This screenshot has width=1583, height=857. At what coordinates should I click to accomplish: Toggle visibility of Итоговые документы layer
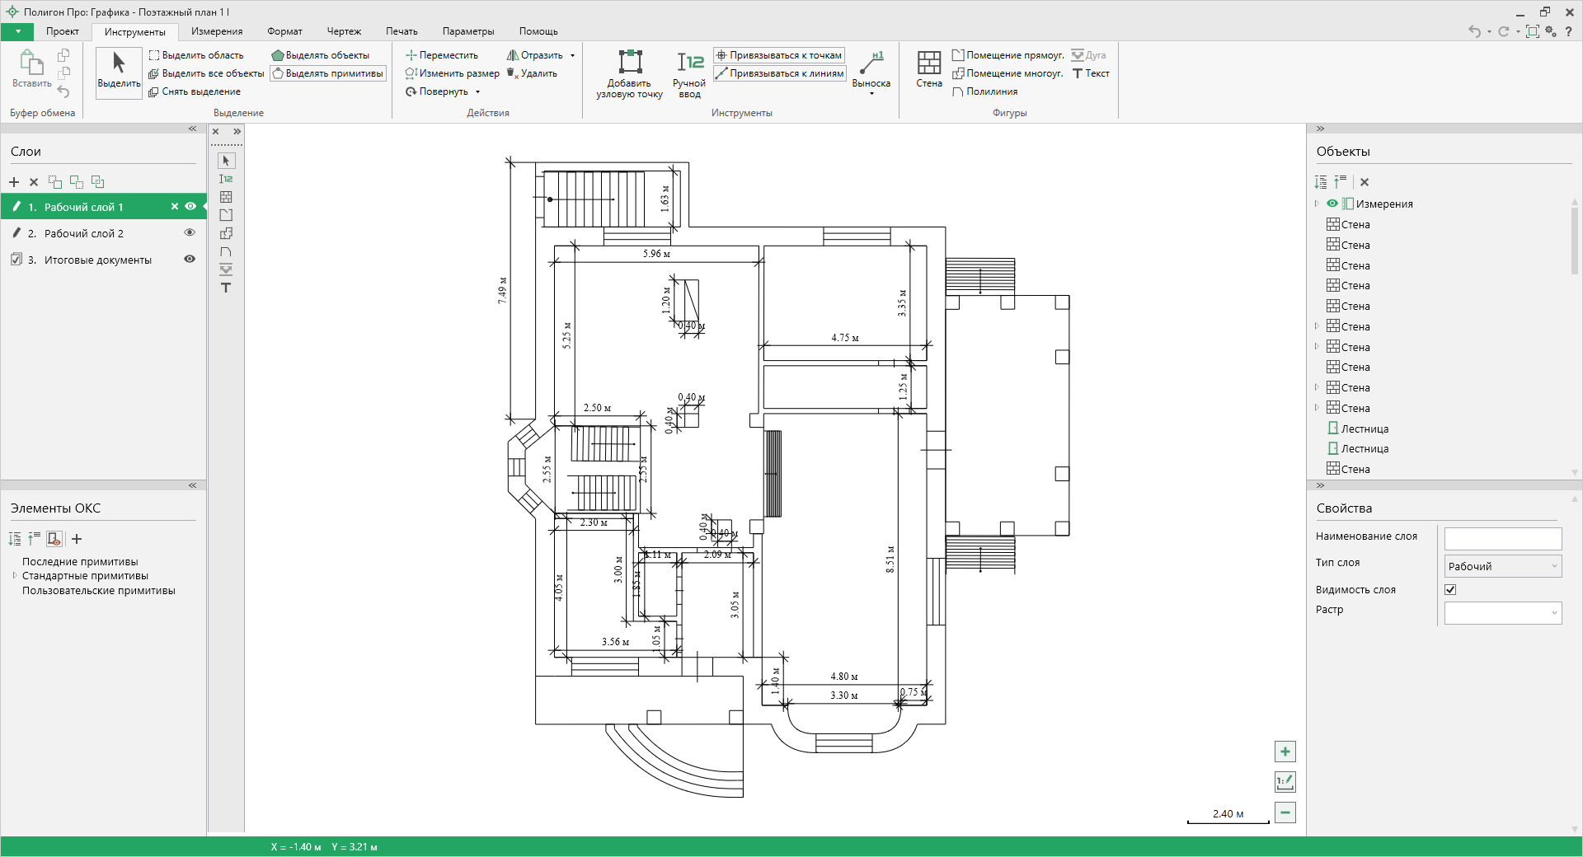(x=190, y=260)
